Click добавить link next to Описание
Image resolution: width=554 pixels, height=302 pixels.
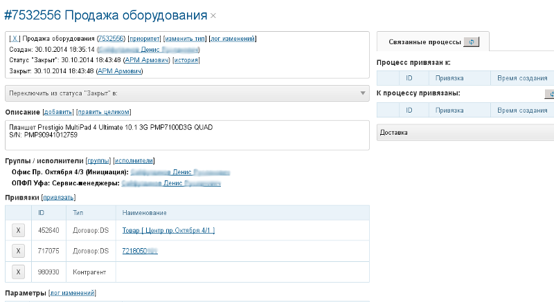coord(57,112)
